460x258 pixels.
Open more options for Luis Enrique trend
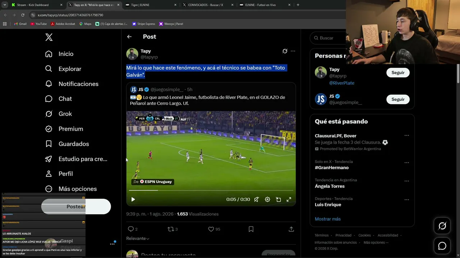[407, 200]
